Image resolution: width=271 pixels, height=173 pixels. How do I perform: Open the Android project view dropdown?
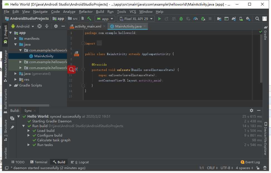click(23, 26)
